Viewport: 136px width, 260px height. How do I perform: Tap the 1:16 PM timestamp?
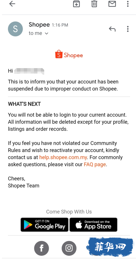coord(60,25)
